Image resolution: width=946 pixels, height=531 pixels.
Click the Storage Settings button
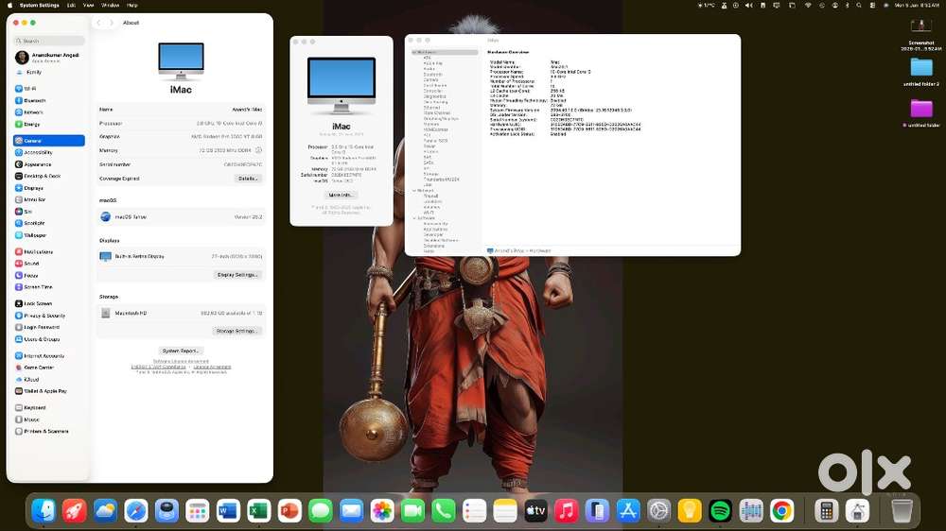(x=236, y=332)
